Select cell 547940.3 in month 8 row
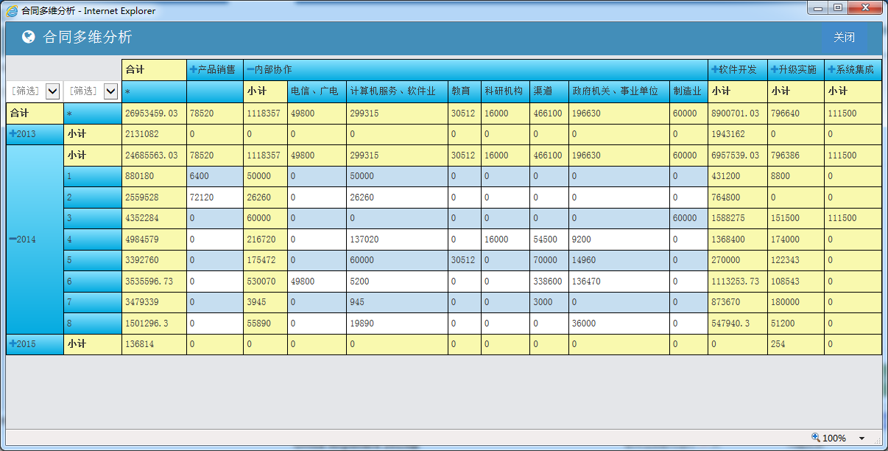Viewport: 888px width, 451px height. click(x=738, y=323)
